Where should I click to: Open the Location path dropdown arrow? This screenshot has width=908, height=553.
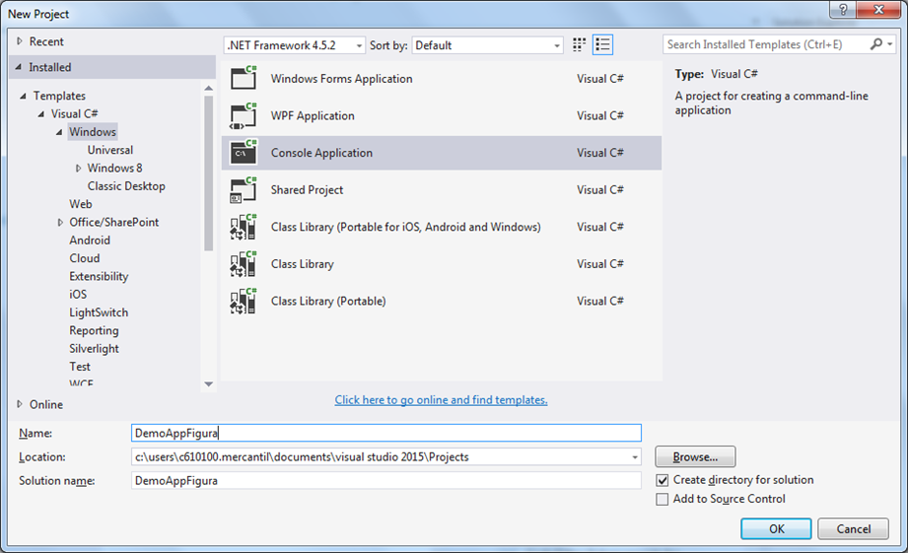tap(635, 457)
